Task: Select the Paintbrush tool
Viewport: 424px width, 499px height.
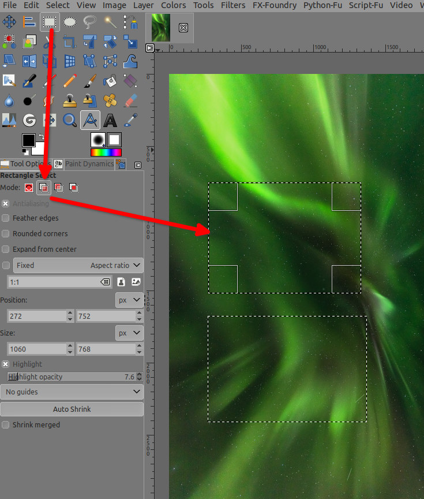Action: (90, 81)
